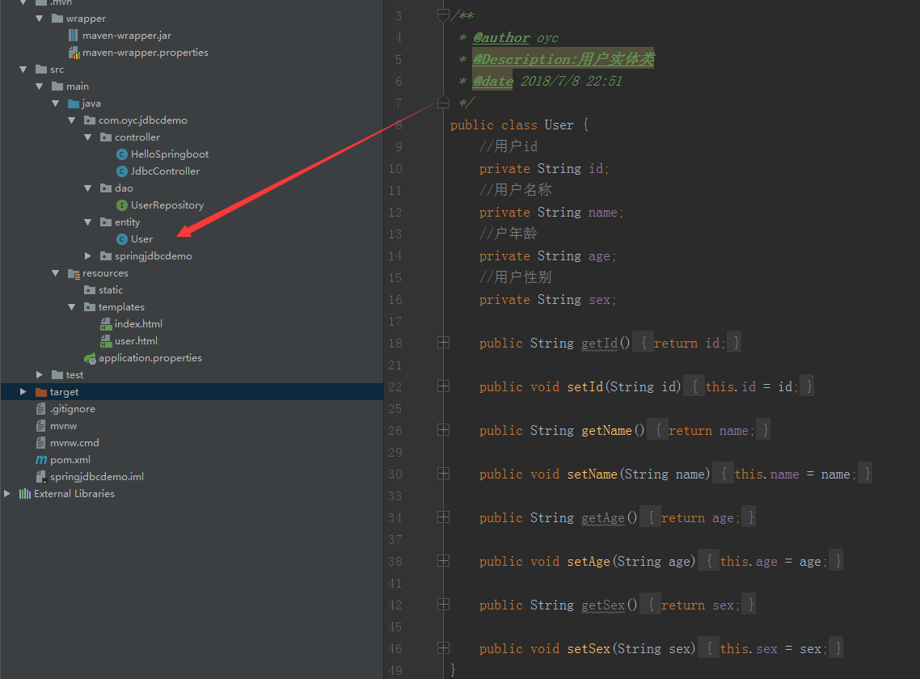The width and height of the screenshot is (920, 679).
Task: Open the user.html file icon
Action: 108,340
